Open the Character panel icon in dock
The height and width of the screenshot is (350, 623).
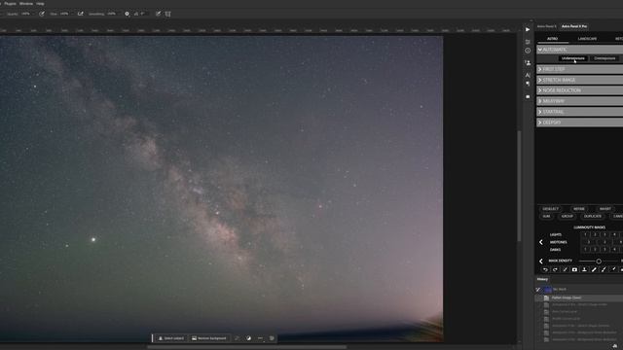coord(528,75)
